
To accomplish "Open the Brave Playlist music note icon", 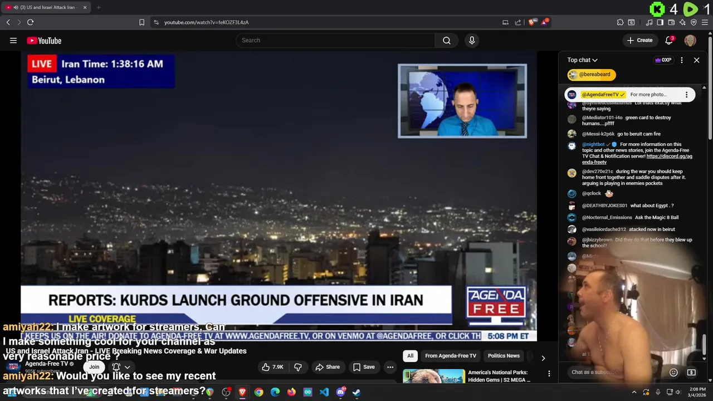I will tap(649, 22).
